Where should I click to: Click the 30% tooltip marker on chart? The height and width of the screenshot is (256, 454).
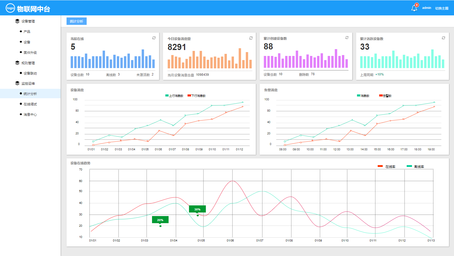click(x=197, y=209)
